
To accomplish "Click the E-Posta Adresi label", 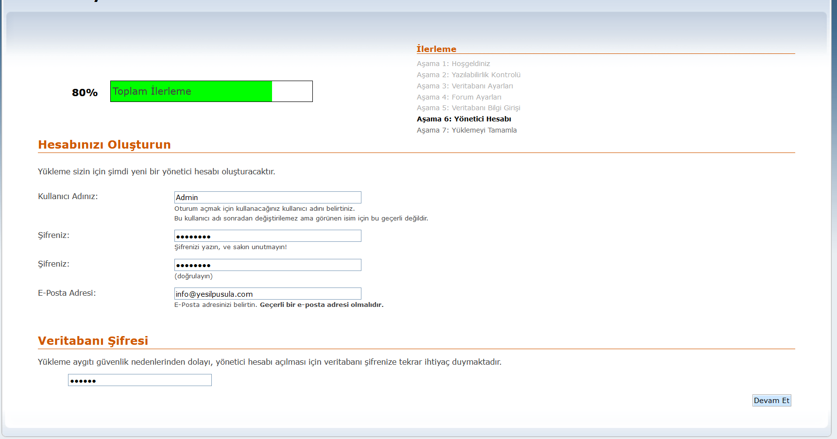I will click(67, 293).
